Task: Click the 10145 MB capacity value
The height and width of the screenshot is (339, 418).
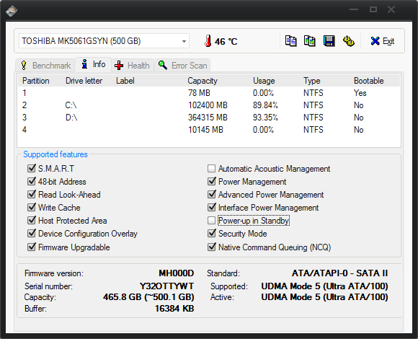Action: pos(205,130)
